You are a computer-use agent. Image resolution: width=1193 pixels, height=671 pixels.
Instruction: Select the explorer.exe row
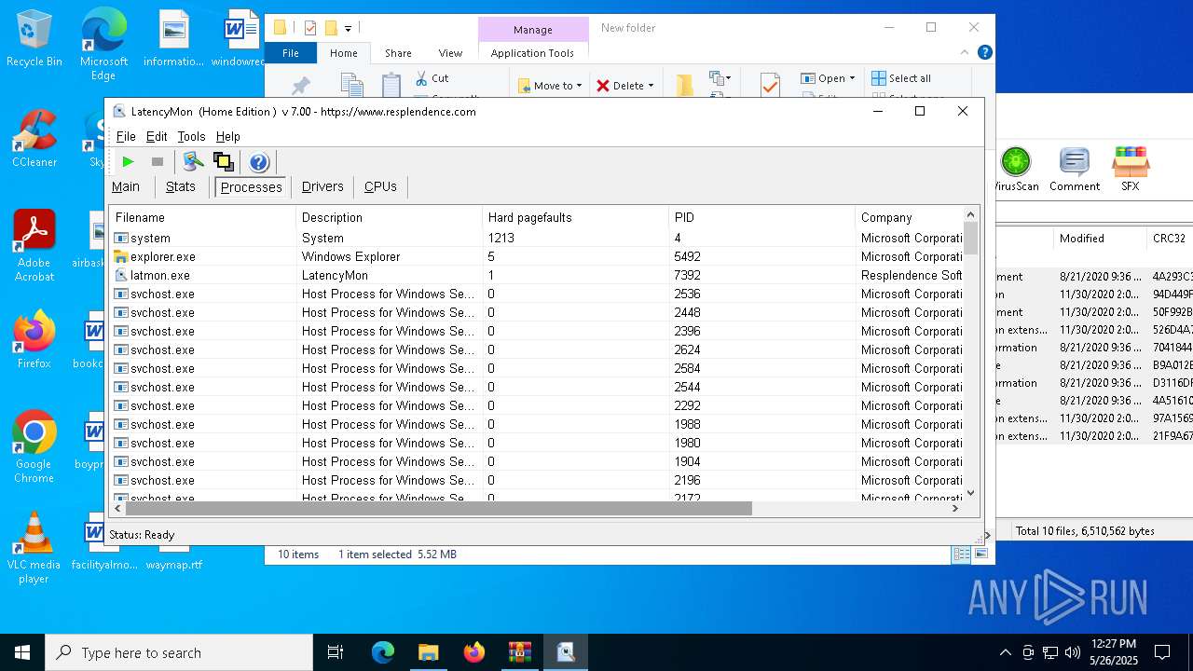point(537,256)
